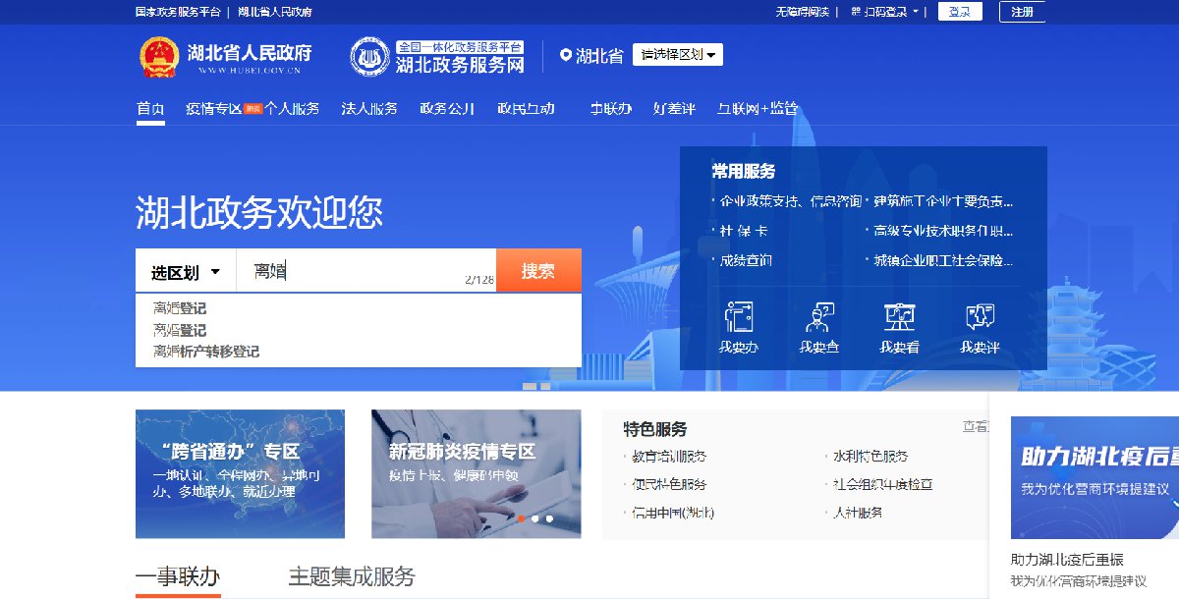Image resolution: width=1179 pixels, height=599 pixels.
Task: Open the 便民特色服务 link
Action: coord(669,484)
